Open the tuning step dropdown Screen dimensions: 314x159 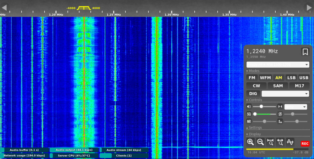tap(295, 107)
